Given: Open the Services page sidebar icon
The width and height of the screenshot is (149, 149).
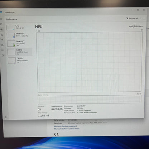Looking at the screenshot, I should (x=3, y=56).
